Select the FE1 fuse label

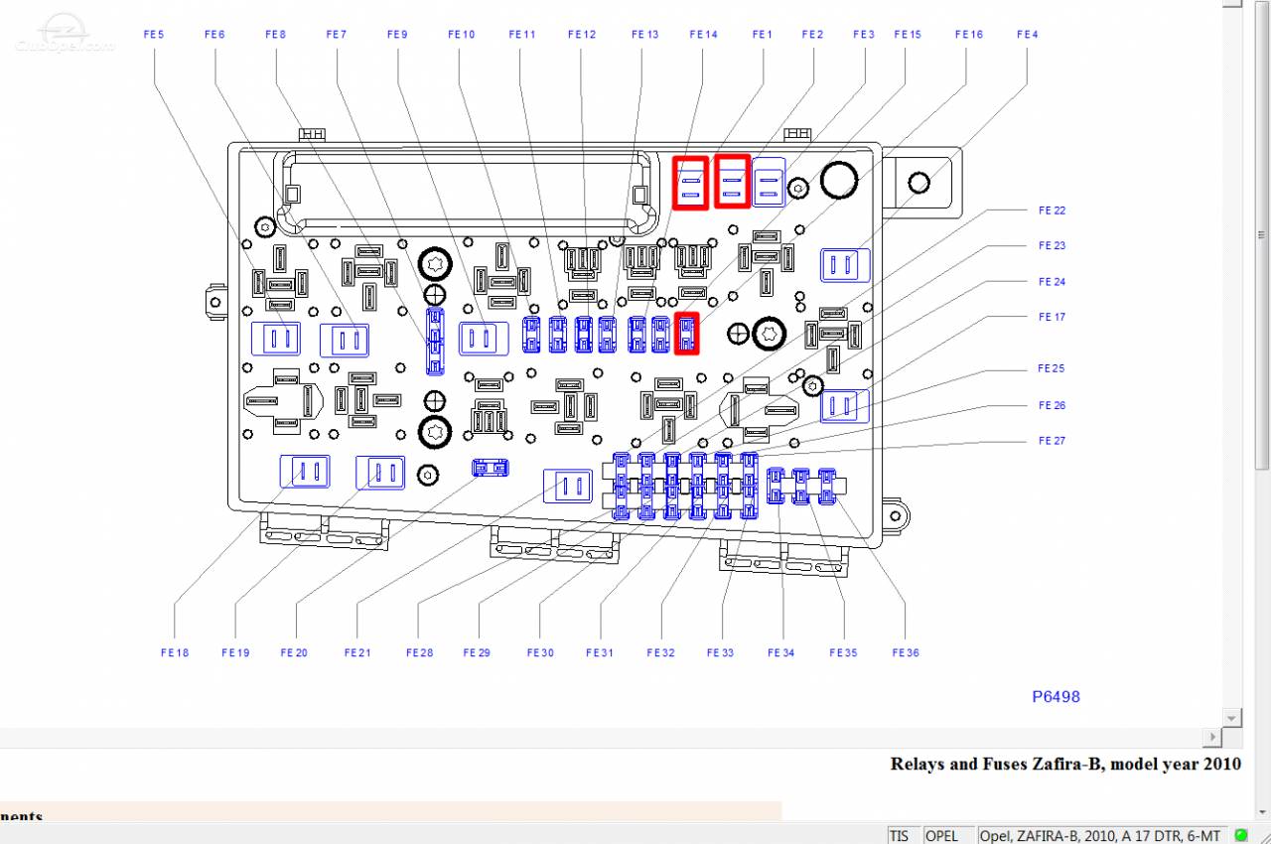tap(762, 35)
